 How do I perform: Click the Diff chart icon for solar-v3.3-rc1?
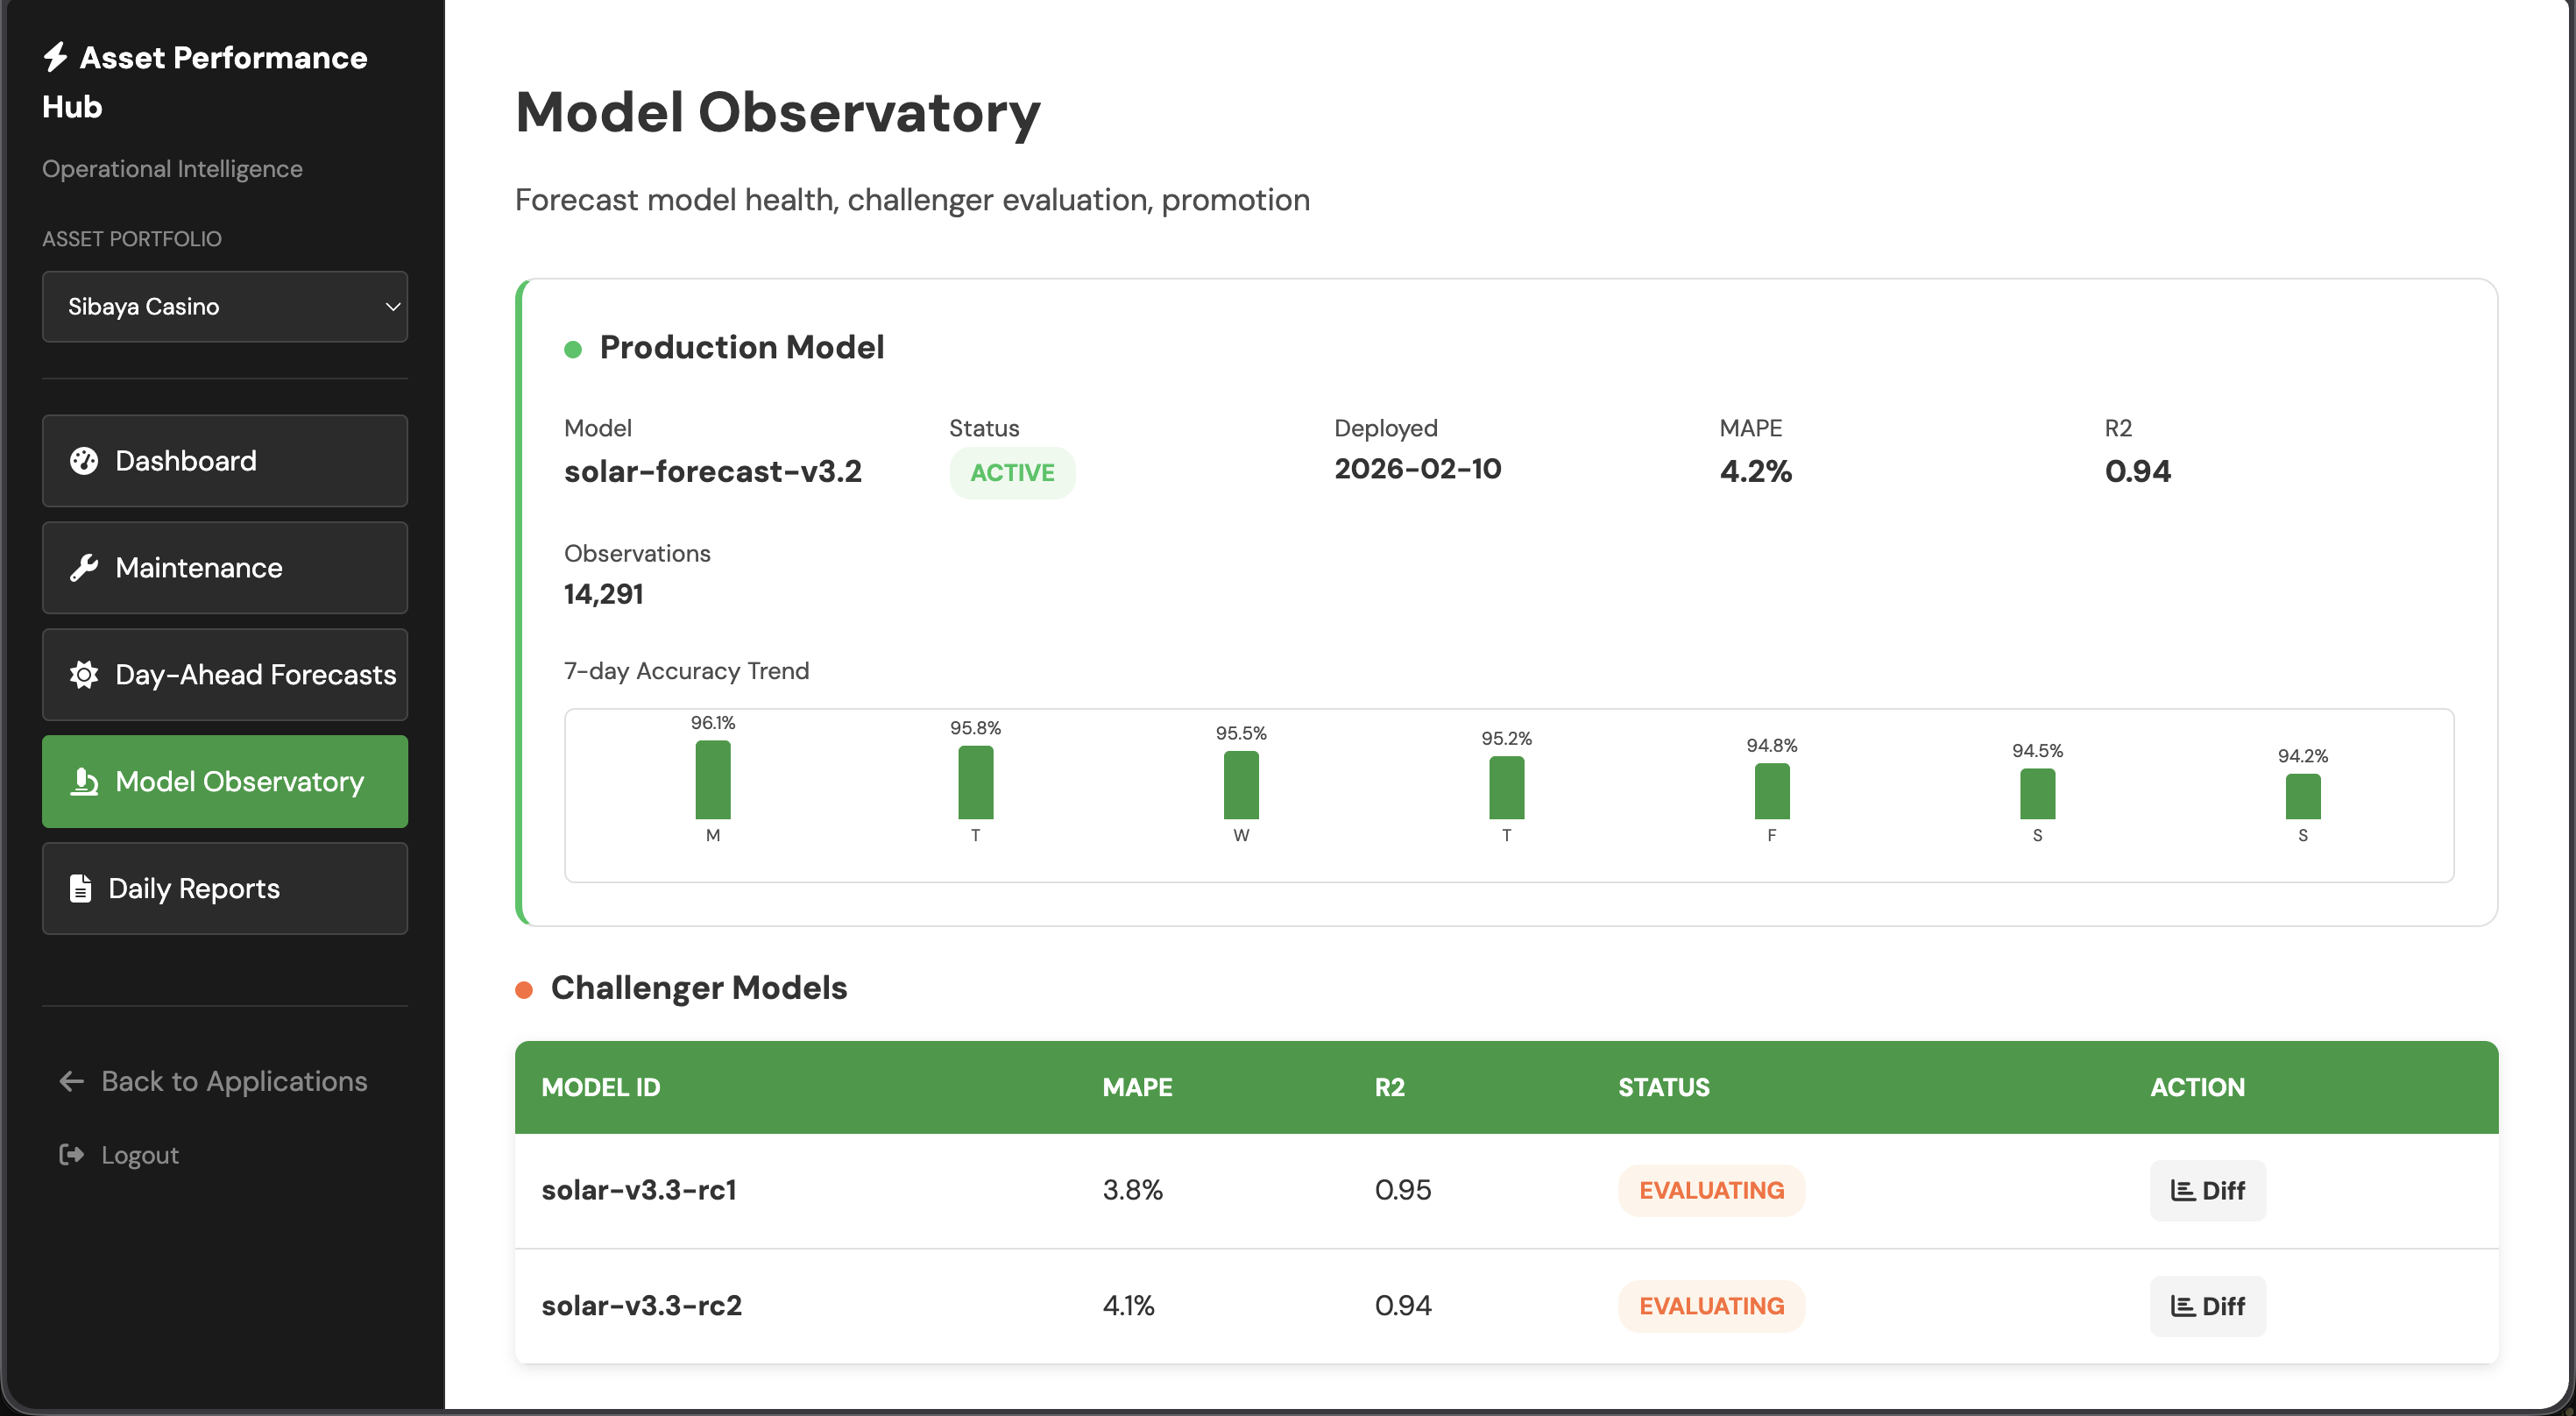[2183, 1190]
